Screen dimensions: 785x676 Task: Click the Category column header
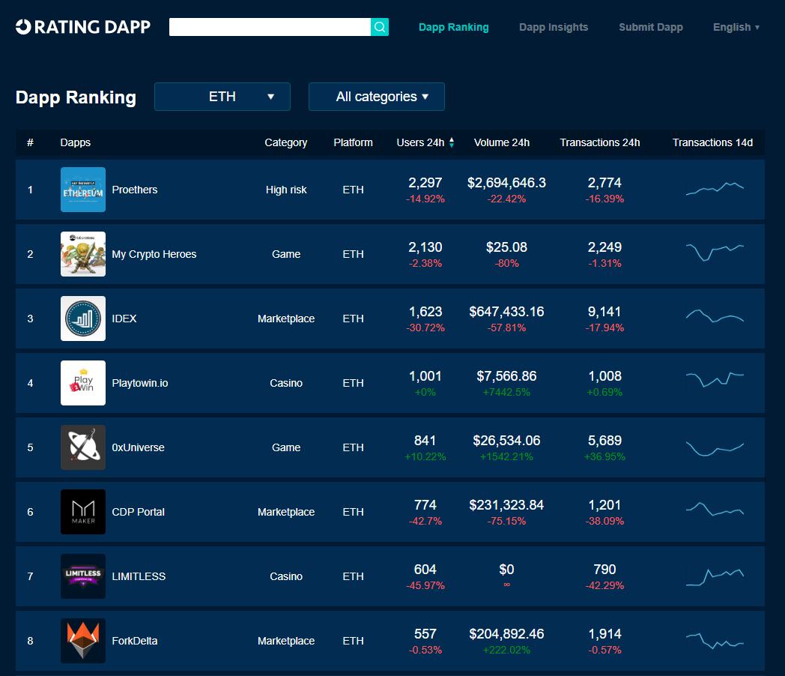[x=286, y=142]
